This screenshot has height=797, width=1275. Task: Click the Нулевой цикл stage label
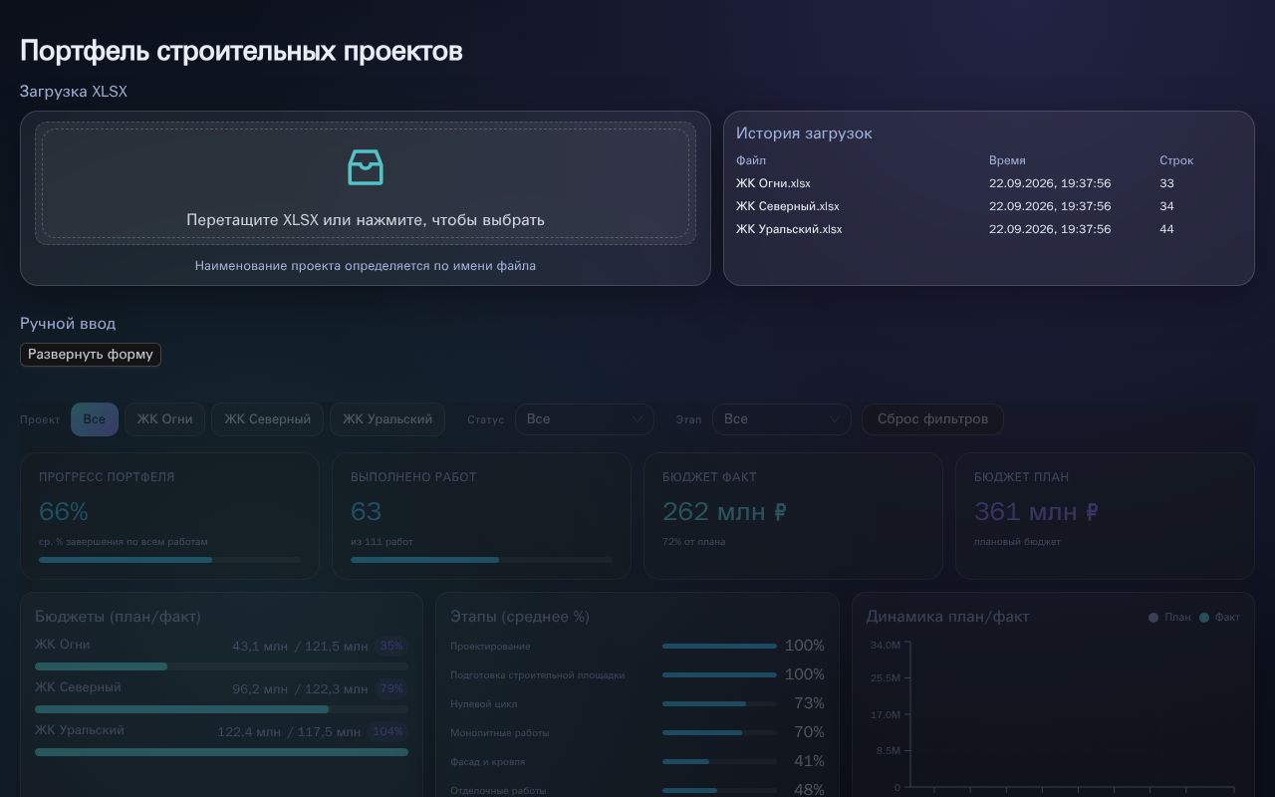coord(483,704)
